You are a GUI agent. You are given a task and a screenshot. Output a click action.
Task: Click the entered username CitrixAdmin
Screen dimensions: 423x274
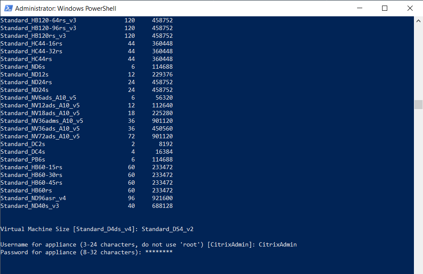pos(277,245)
